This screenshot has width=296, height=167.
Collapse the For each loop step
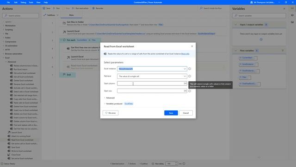click(61, 40)
